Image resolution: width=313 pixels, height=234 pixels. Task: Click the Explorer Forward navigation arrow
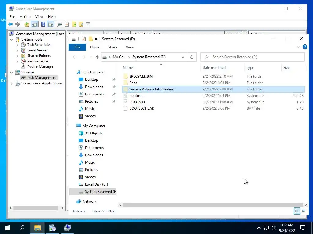click(84, 57)
